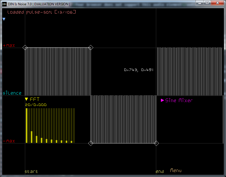226x177 pixels.
Task: Select the bottom-left diamond vertex near FFT
Action: (x=91, y=143)
